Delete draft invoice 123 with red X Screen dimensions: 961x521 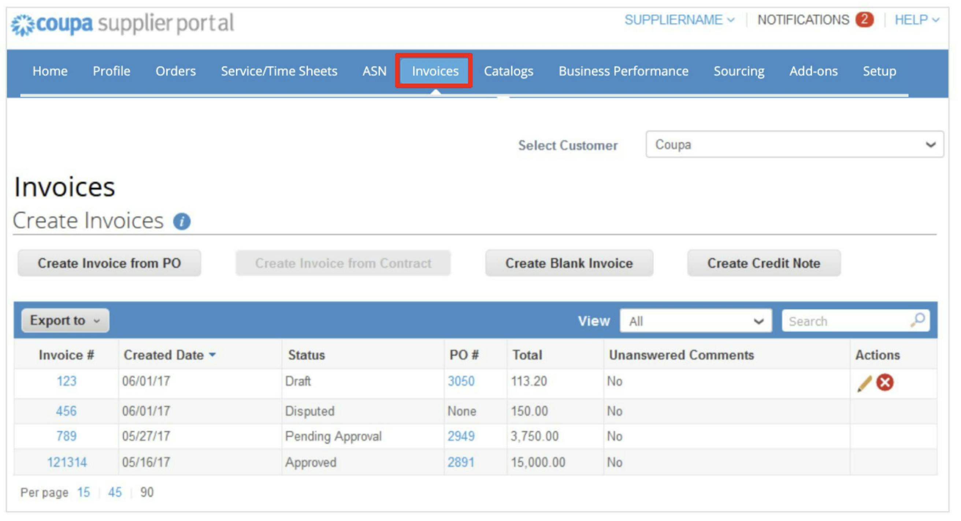885,383
